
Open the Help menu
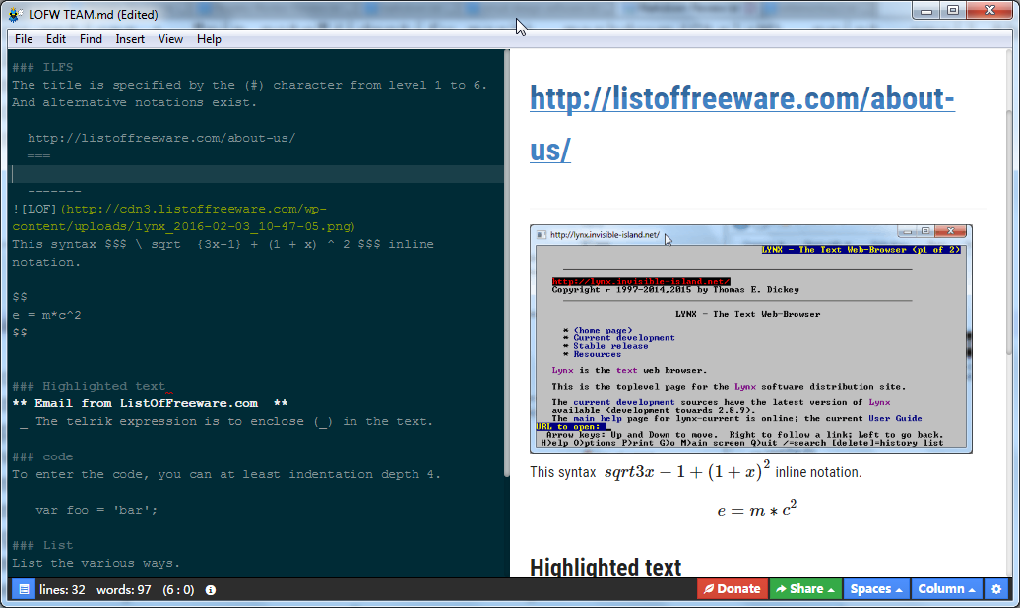pyautogui.click(x=209, y=39)
